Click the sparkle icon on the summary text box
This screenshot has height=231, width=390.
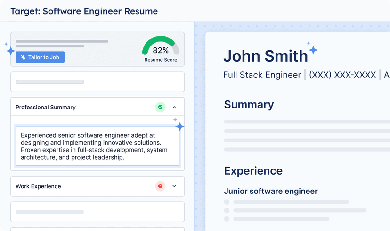click(179, 125)
